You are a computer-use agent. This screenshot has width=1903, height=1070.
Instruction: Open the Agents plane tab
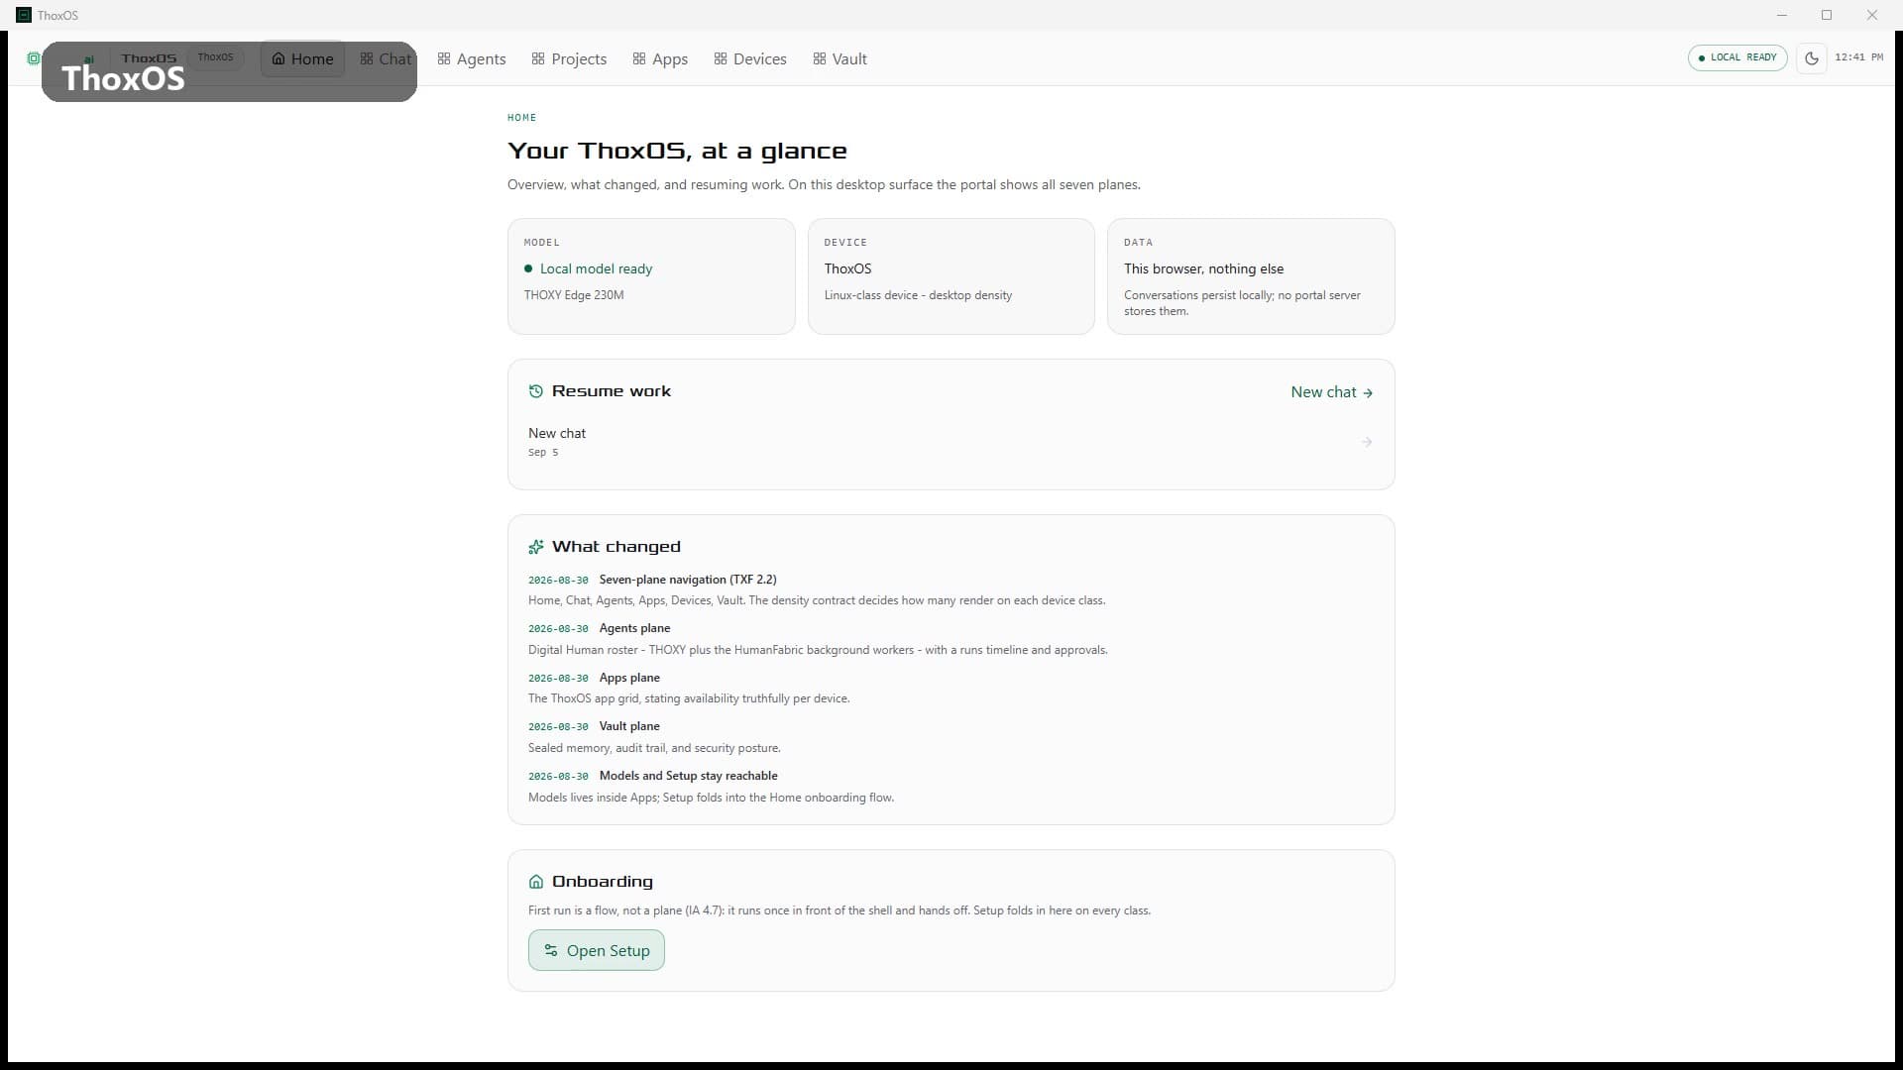click(472, 59)
